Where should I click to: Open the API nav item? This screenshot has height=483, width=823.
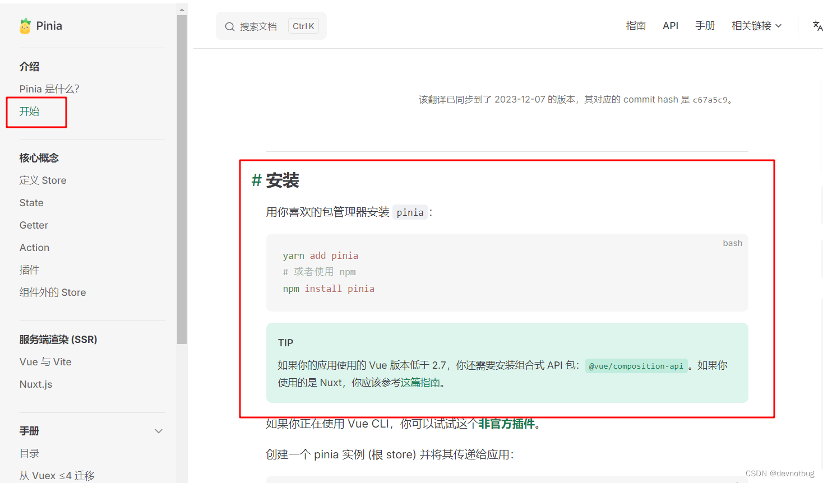tap(671, 26)
